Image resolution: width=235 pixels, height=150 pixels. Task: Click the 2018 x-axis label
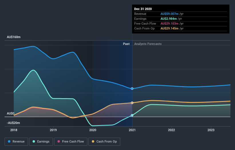coord(14,130)
